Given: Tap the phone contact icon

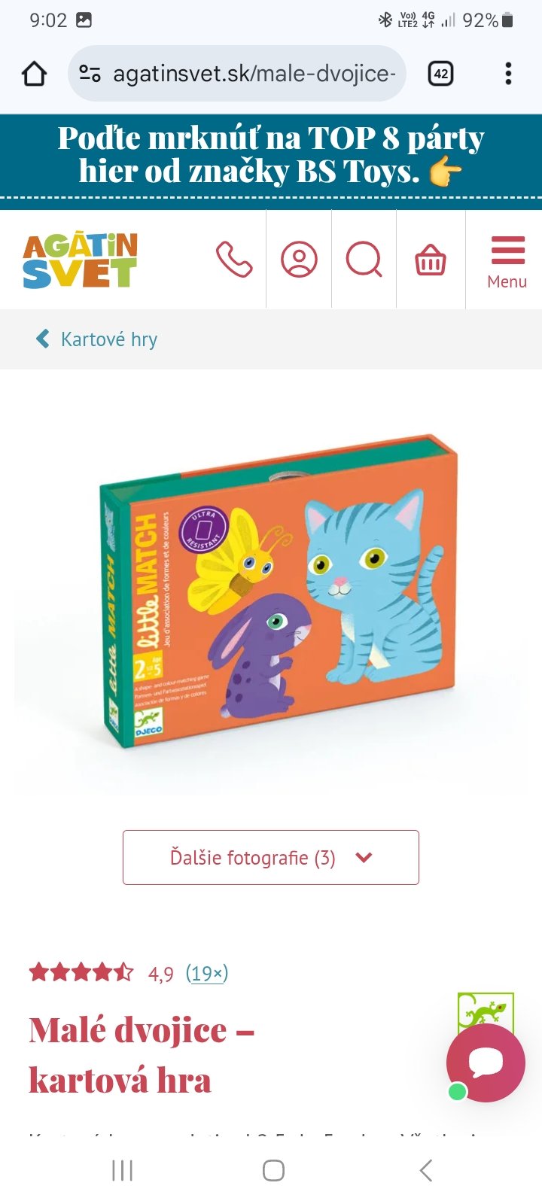Looking at the screenshot, I should pyautogui.click(x=234, y=260).
